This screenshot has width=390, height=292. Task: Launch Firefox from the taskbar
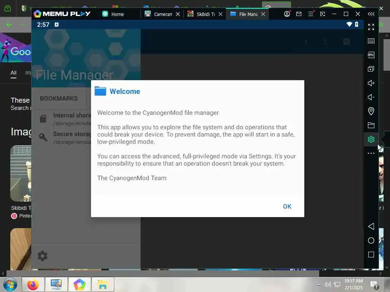pyautogui.click(x=33, y=284)
